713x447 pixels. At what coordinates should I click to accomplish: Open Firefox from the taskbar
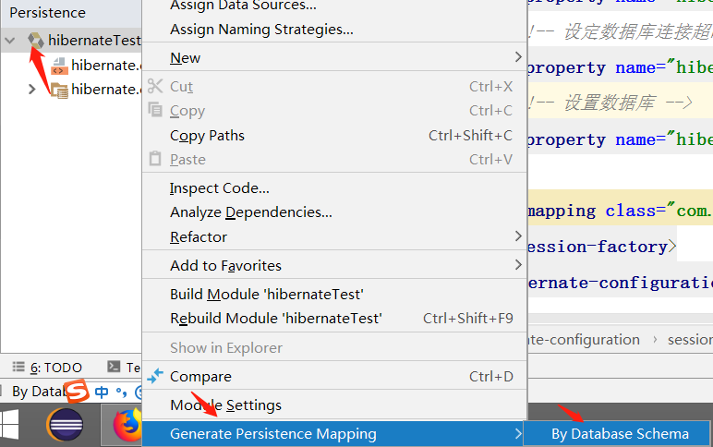click(x=126, y=426)
